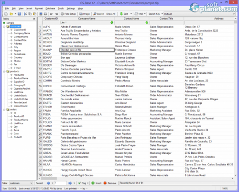
Task: Click the Insert green plus button
Action: pyautogui.click(x=97, y=183)
